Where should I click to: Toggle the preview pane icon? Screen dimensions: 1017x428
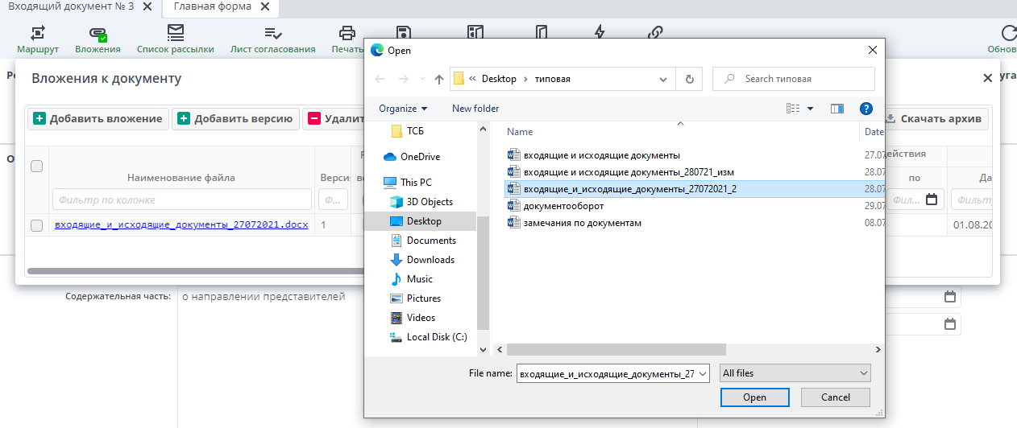pos(836,109)
